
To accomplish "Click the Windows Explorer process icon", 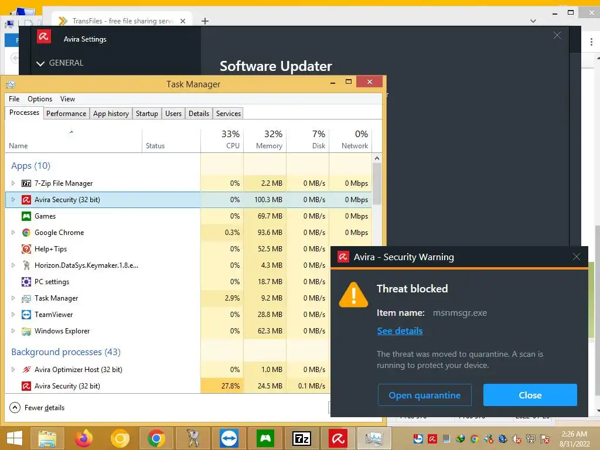I will pos(26,331).
